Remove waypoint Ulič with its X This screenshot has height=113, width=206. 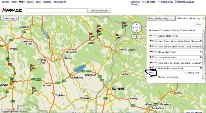pos(201,63)
